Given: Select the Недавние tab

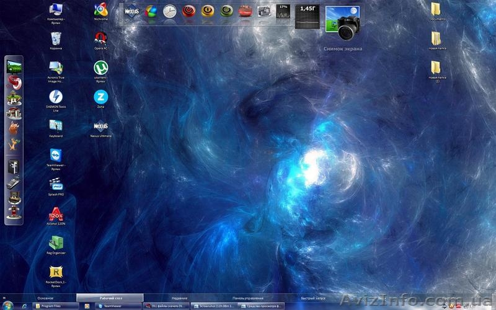Looking at the screenshot, I should tap(180, 298).
